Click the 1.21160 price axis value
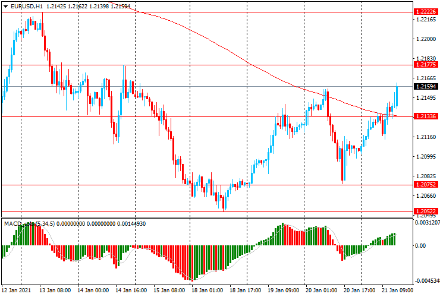Viewport: 440px width, 297px height. (x=426, y=137)
